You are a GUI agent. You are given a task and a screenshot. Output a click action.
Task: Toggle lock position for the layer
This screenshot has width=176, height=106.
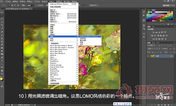tap(158, 52)
